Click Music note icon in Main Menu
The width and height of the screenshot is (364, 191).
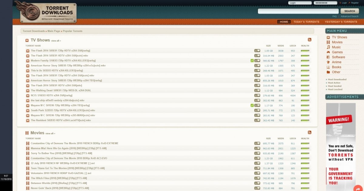click(x=328, y=47)
